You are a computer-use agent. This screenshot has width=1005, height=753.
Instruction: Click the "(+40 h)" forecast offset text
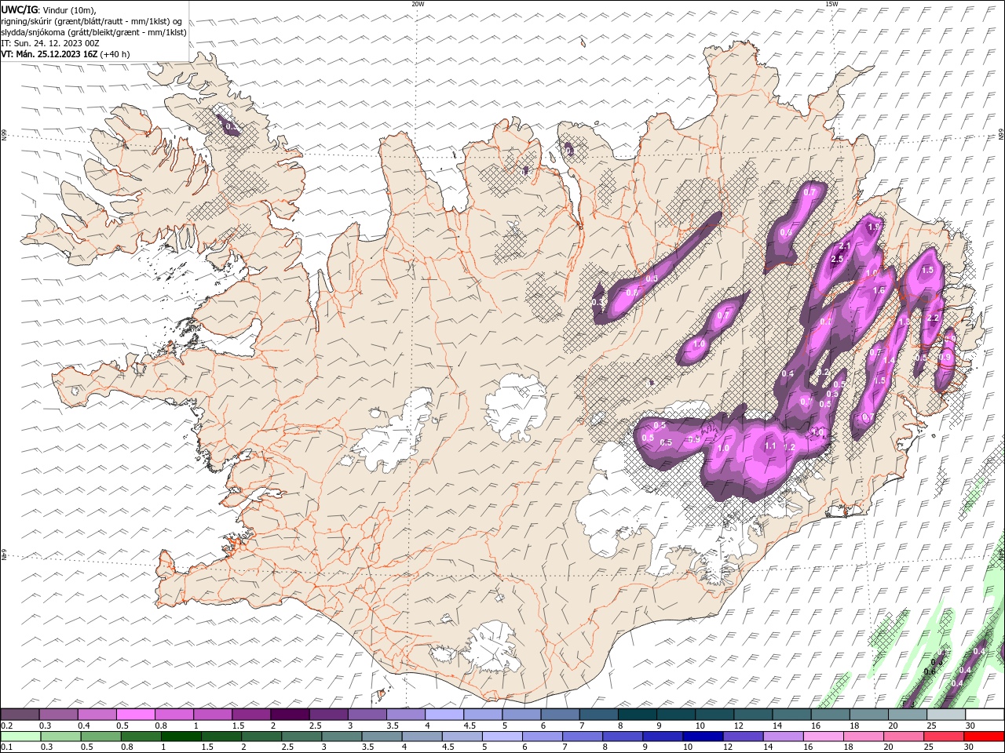115,54
